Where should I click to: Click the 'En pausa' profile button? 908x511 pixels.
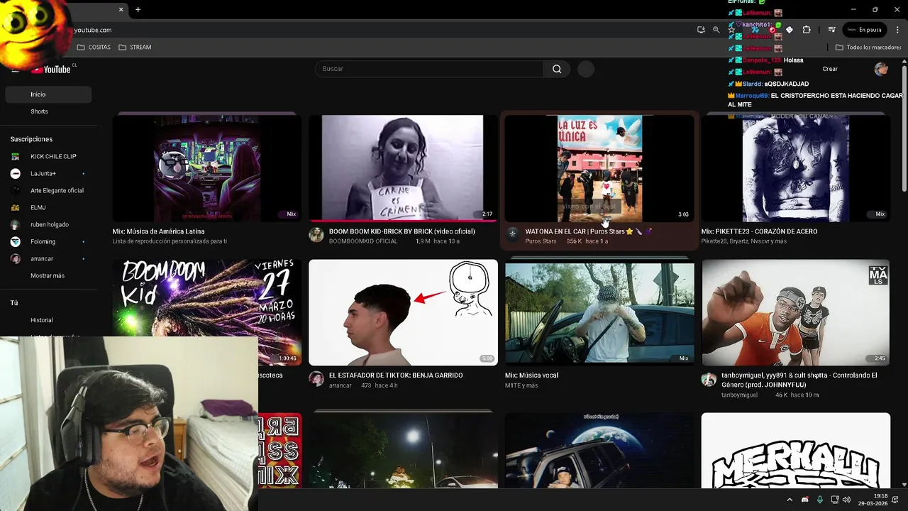point(865,30)
